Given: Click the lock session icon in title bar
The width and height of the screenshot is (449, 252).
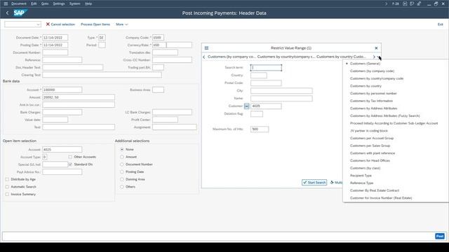Looking at the screenshot, I should point(419,3).
